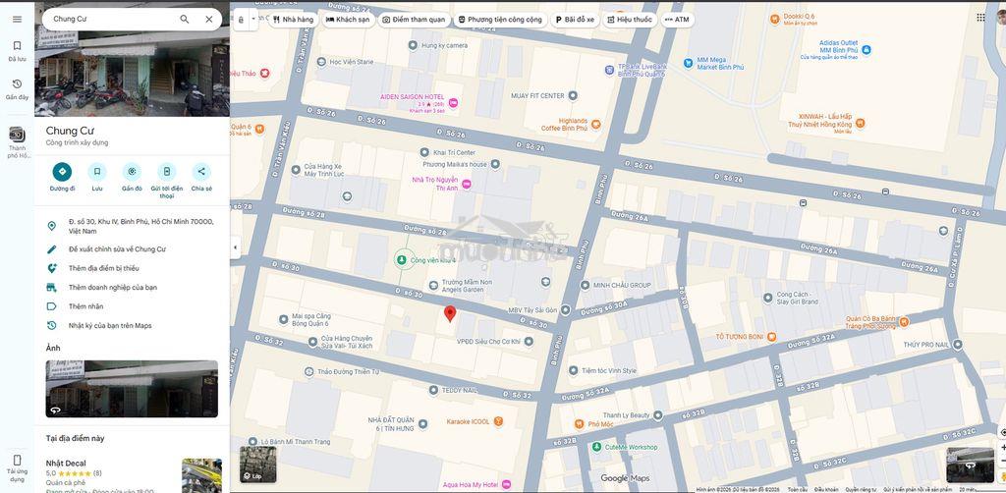This screenshot has height=493, width=1006.
Task: Clear the search with the X icon
Action: pyautogui.click(x=209, y=20)
